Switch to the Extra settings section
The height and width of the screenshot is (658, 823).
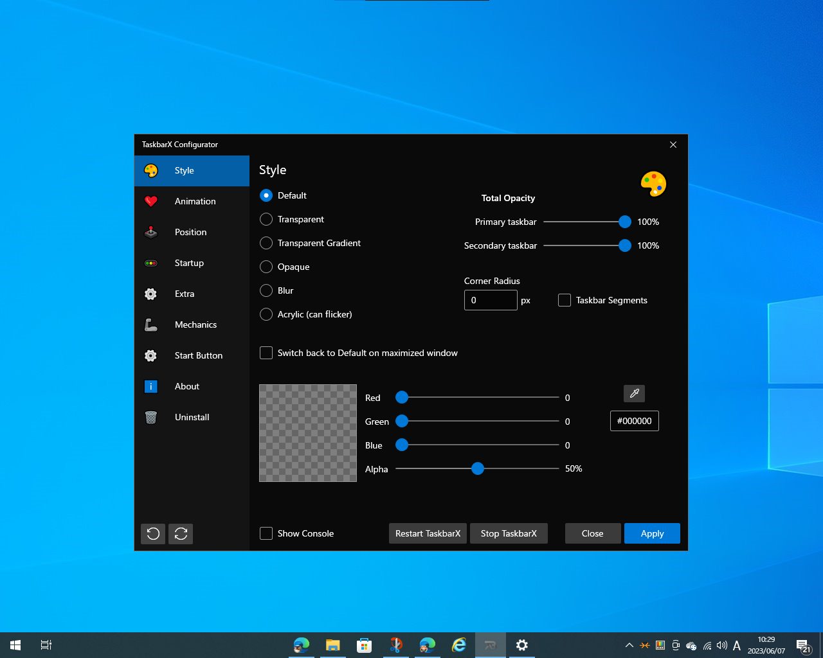coord(185,294)
